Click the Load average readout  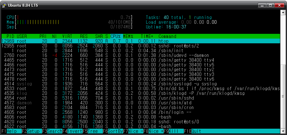(x=181, y=22)
